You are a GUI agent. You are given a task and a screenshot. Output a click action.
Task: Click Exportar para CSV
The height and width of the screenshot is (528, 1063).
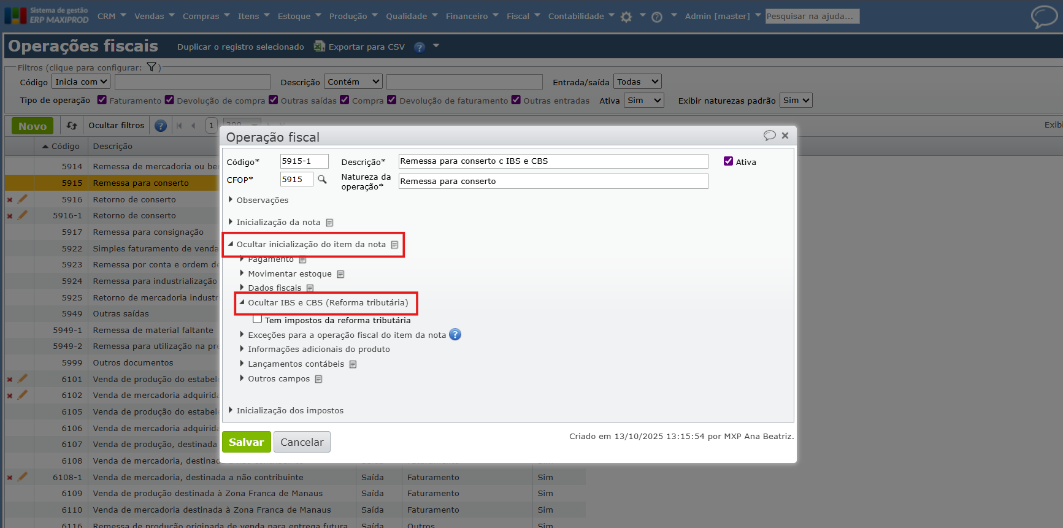tap(359, 47)
